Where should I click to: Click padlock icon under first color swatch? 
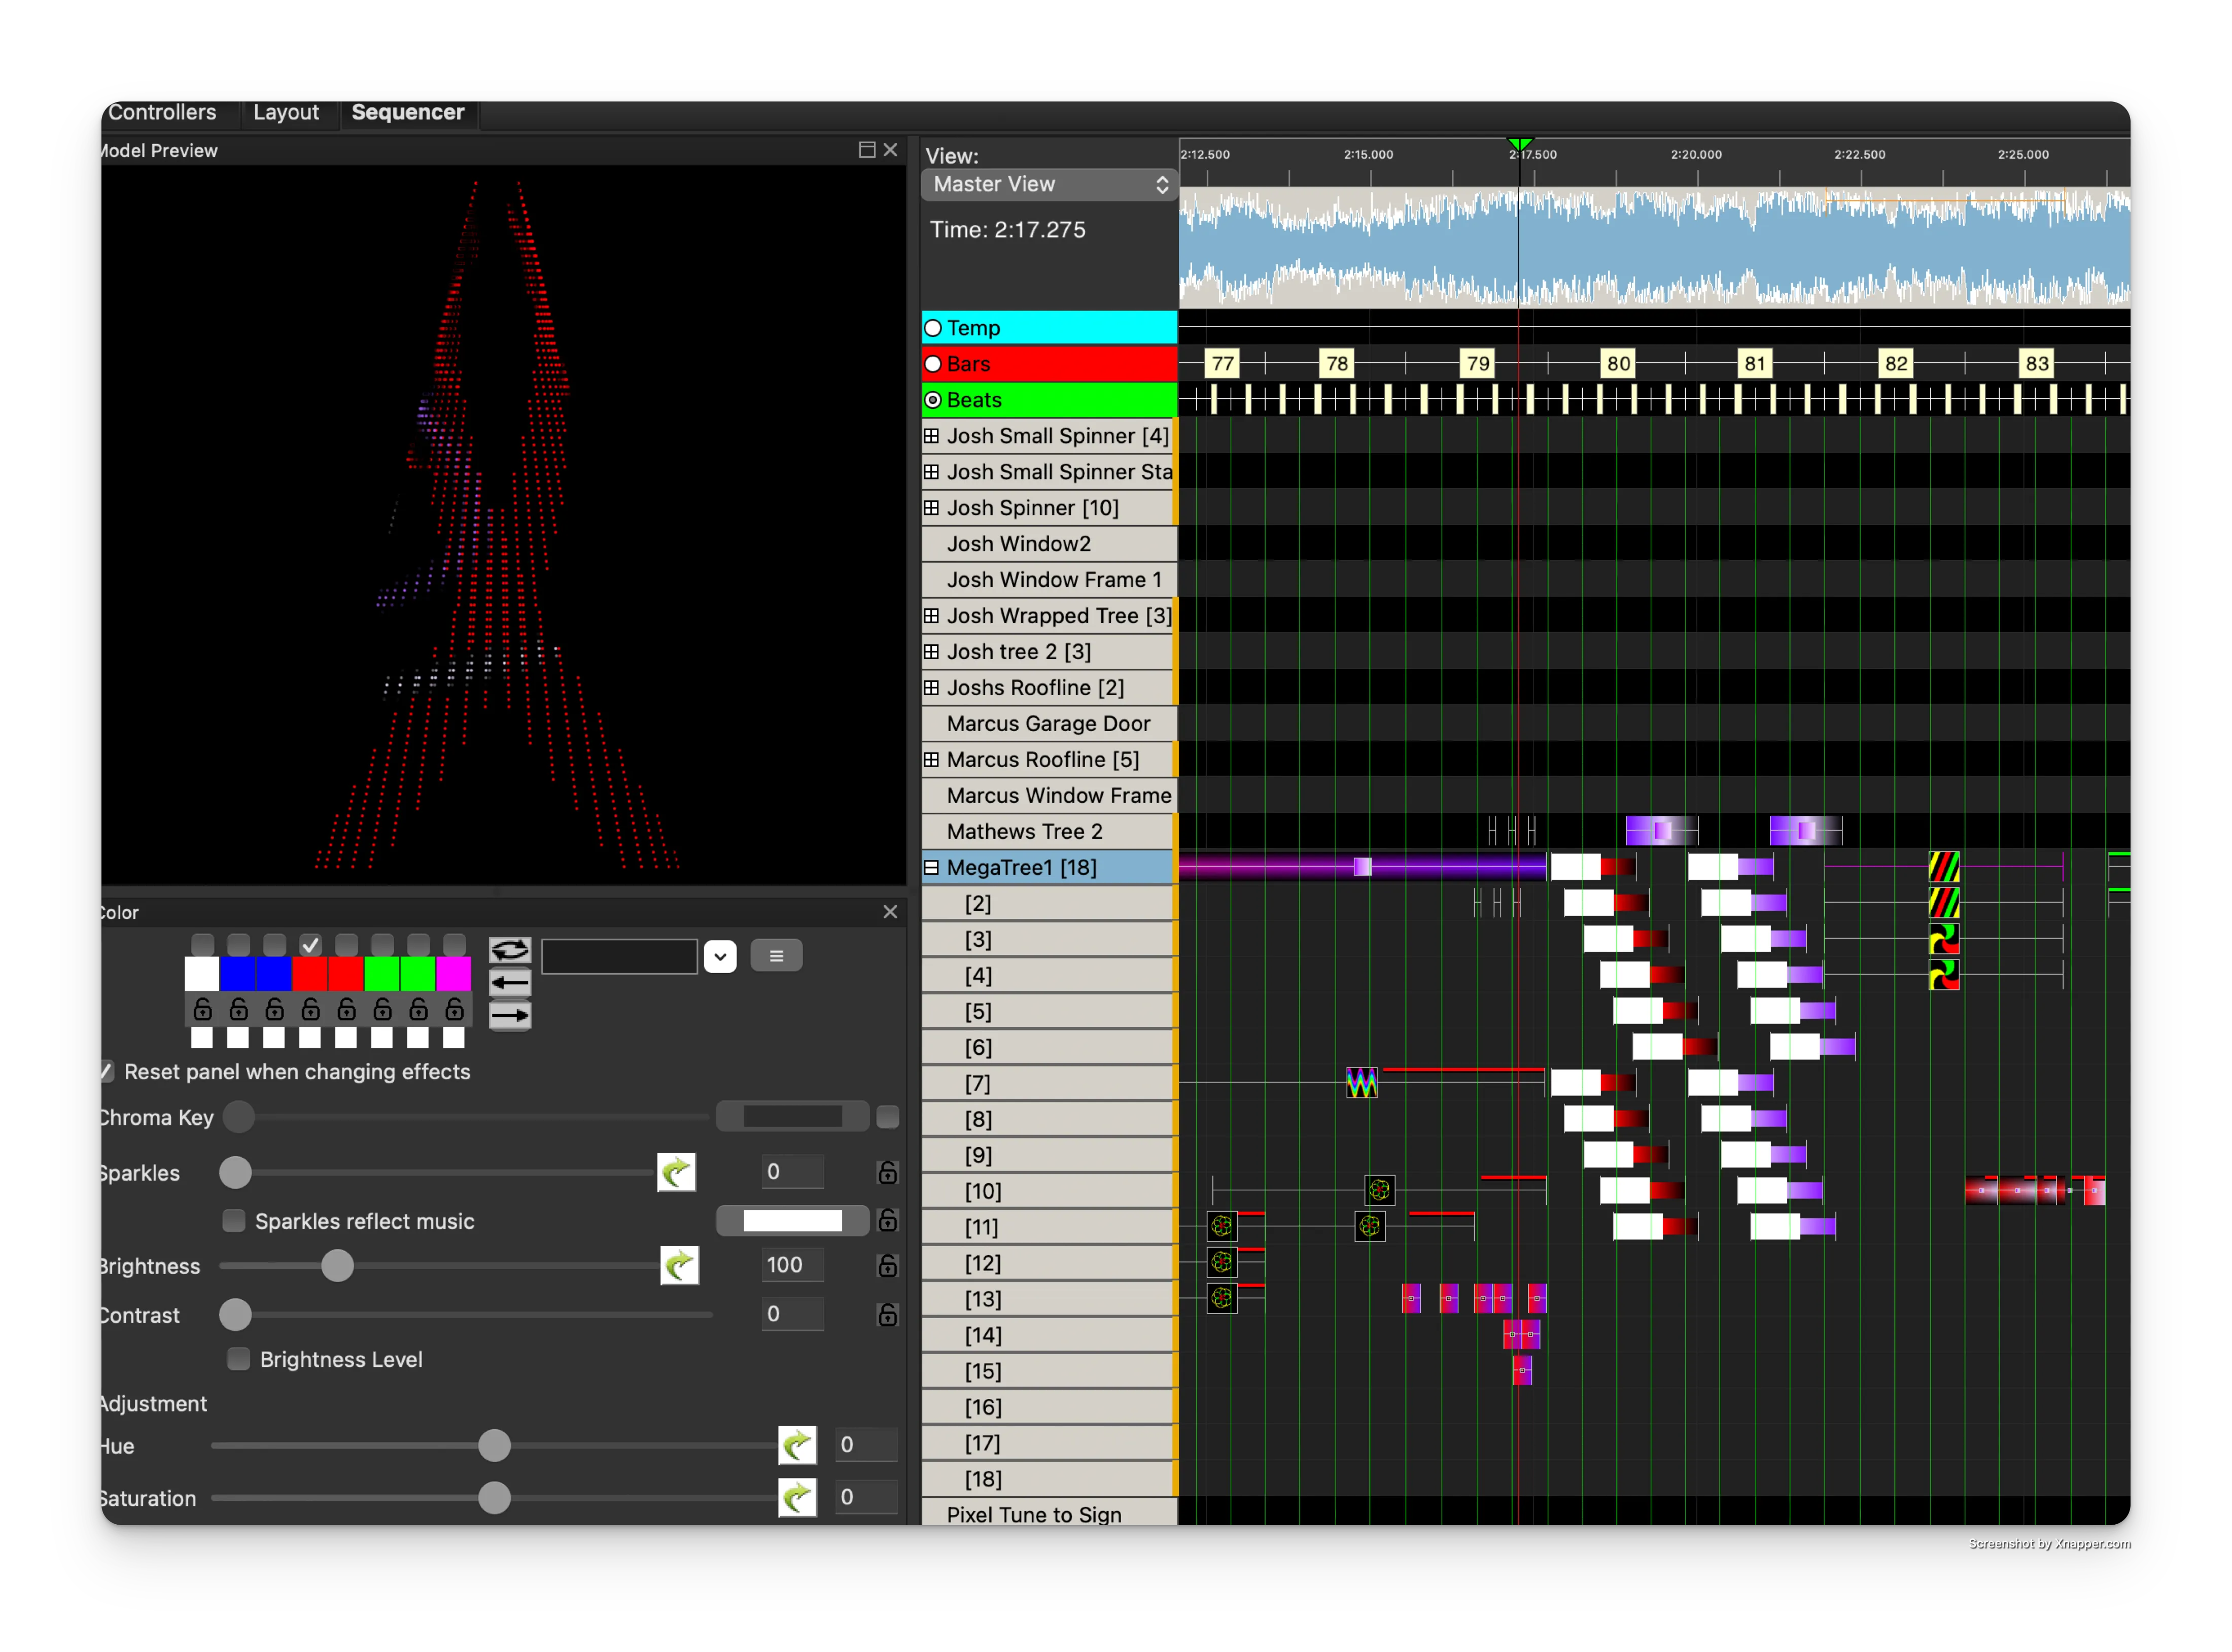202,1010
